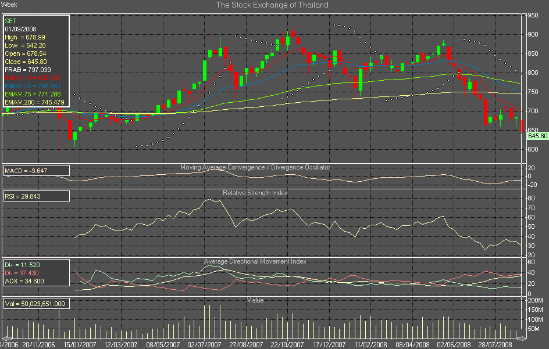
Task: Click the 'Close = 645.80' legend value
Action: [26, 62]
